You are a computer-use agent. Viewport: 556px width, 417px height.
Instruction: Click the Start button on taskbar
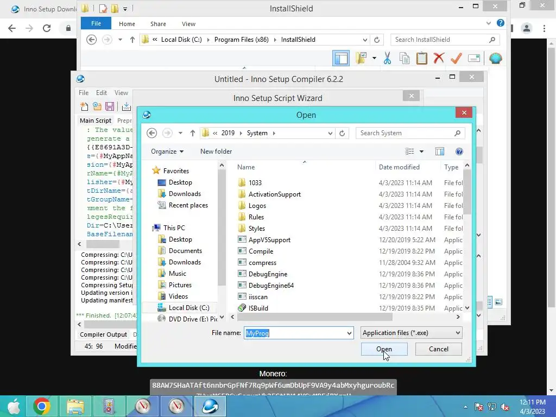pos(14,406)
